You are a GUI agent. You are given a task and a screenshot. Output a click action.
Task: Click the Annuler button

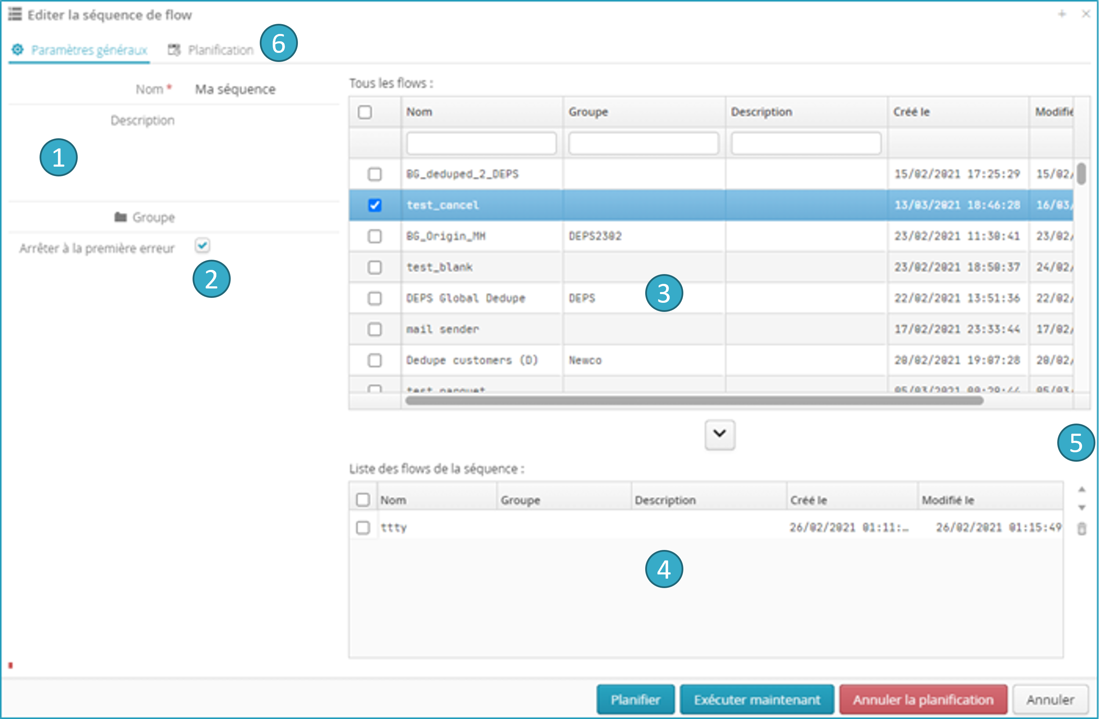pos(1050,699)
